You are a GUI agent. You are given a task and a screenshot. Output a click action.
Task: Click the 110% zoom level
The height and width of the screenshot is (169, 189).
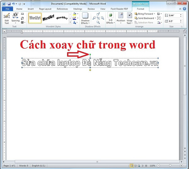tap(152, 166)
